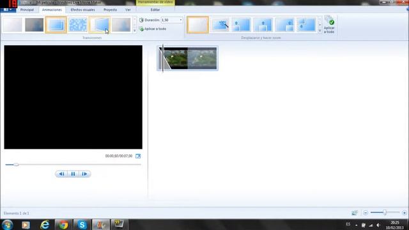Apply pan down from top-left effect
The width and height of the screenshot is (409, 230).
tap(306, 25)
